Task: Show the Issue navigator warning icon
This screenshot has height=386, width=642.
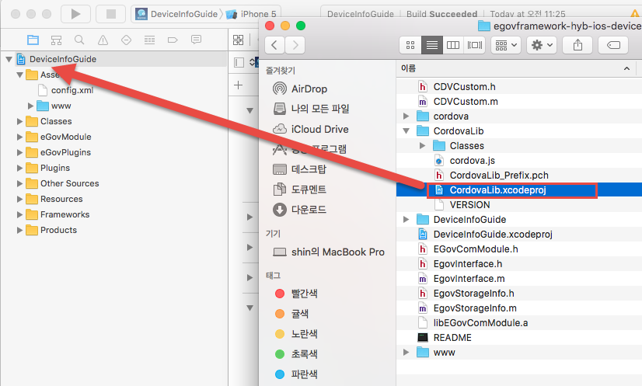Action: pos(103,40)
